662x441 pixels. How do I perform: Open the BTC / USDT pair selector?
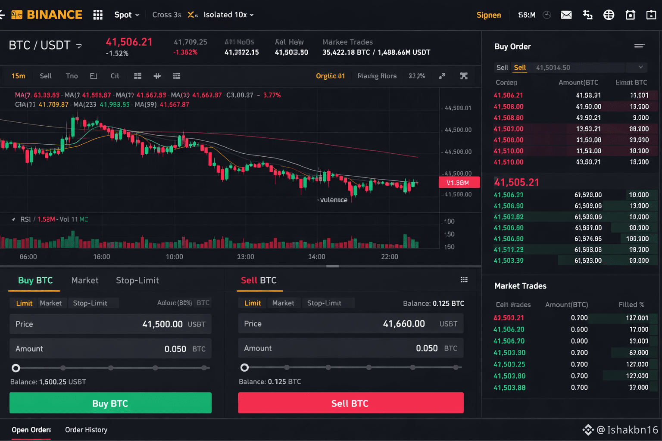point(45,45)
